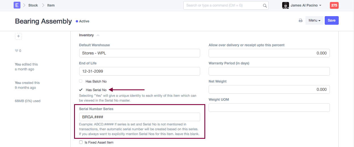
Task: Click the Warranty Period input field
Action: pyautogui.click(x=269, y=71)
